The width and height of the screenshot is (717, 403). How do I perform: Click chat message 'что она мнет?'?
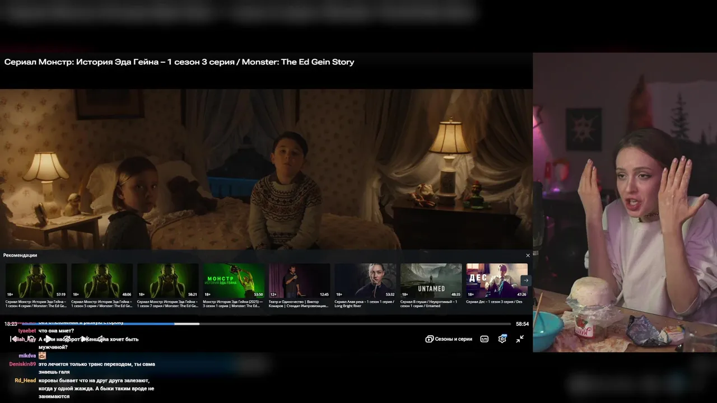[x=56, y=331]
